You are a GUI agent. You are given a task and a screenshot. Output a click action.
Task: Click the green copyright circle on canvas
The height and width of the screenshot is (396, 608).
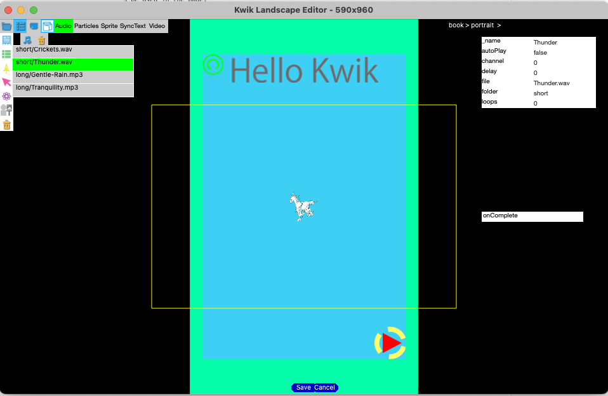click(213, 64)
